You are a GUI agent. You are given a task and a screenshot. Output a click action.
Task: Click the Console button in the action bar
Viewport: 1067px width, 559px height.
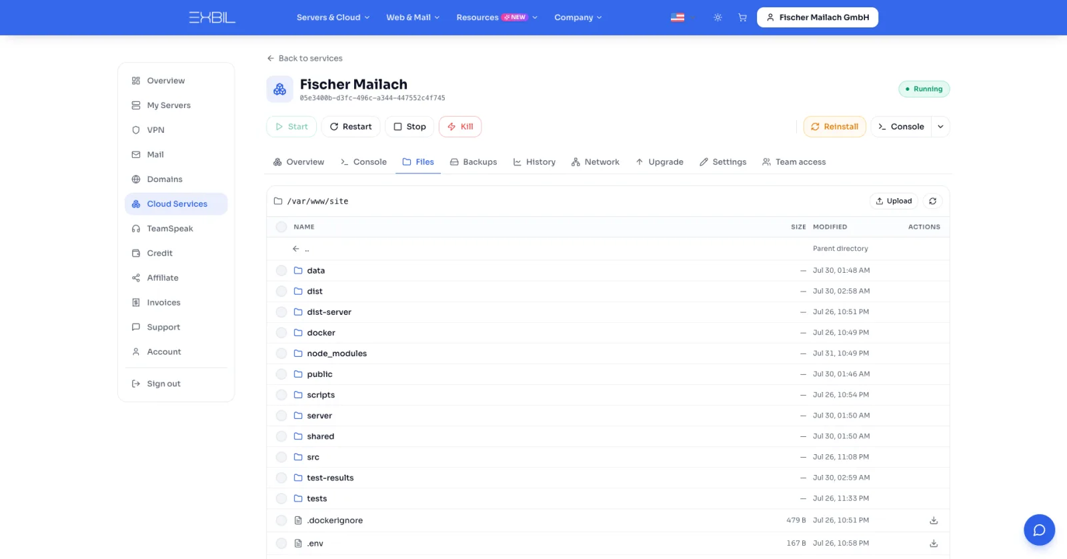(902, 127)
